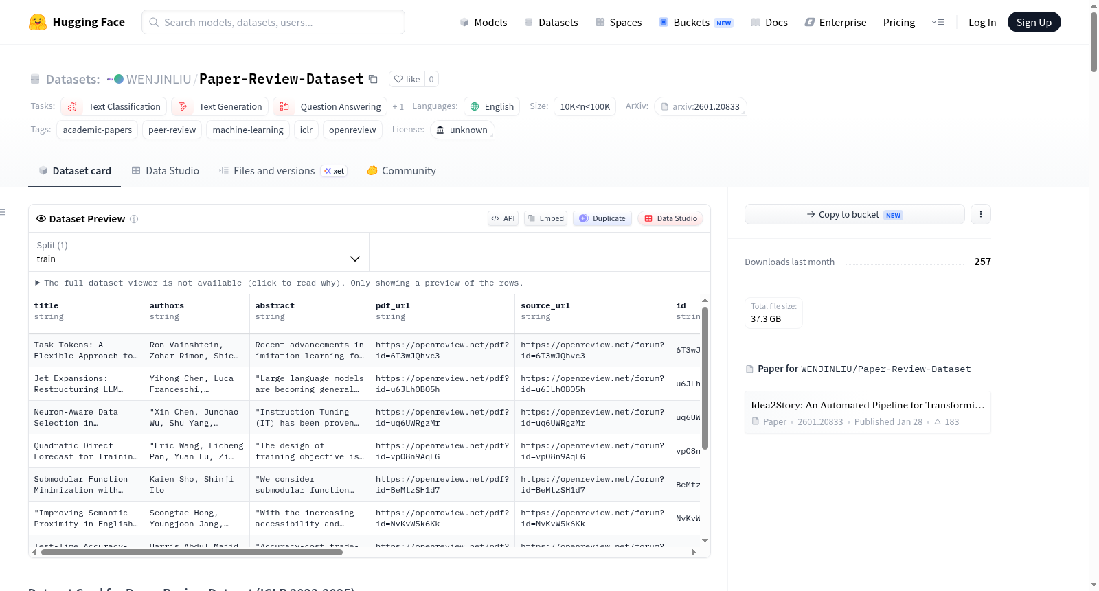
Task: Go to Spaces in the navigation
Action: [x=618, y=22]
